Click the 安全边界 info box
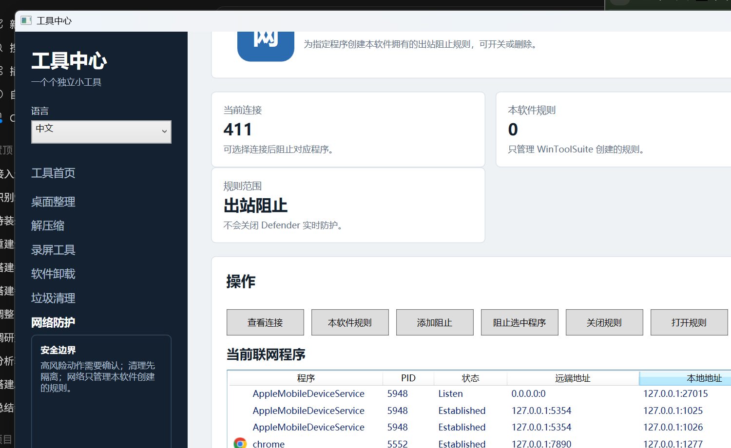 click(101, 391)
